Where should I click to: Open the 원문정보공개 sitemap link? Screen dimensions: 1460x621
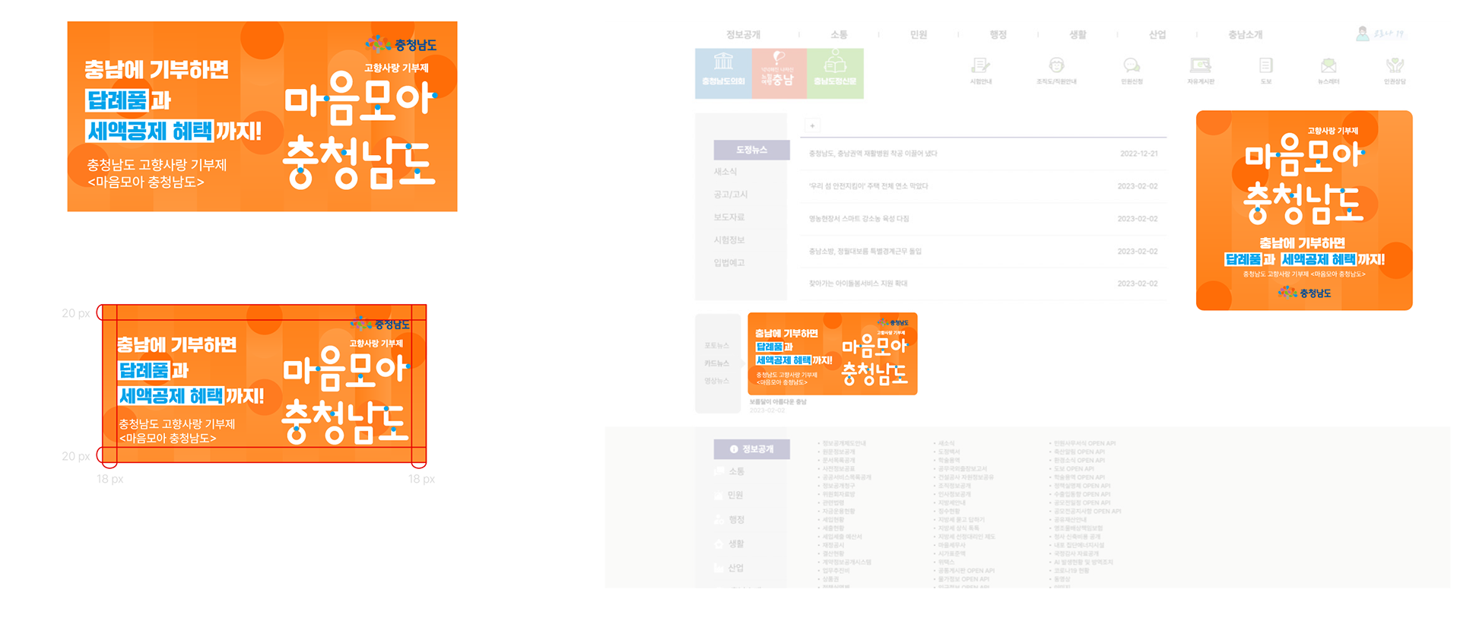839,451
